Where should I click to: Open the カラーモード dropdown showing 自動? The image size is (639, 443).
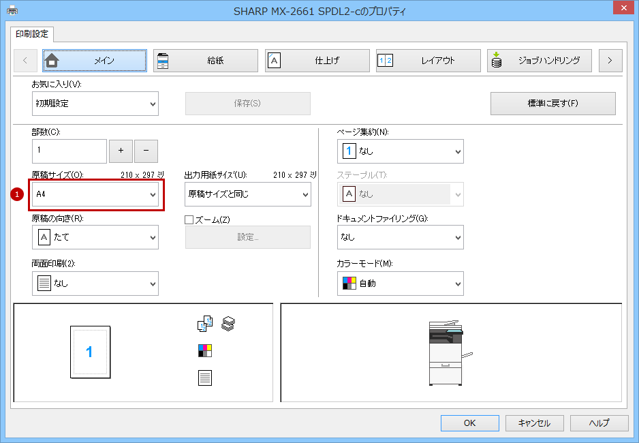401,284
